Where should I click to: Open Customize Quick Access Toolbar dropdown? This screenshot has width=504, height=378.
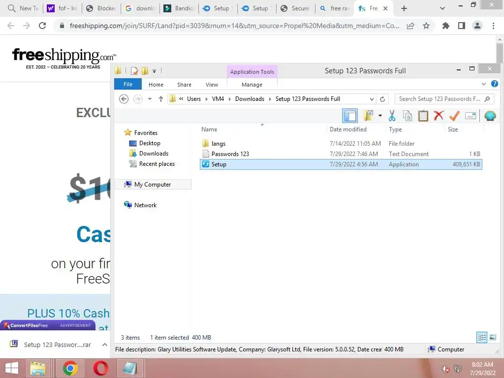(154, 71)
